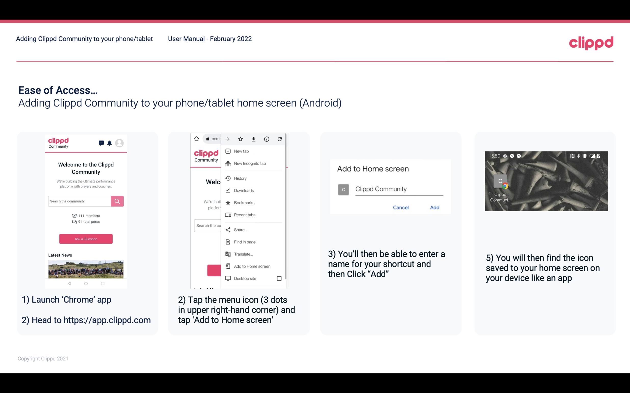The height and width of the screenshot is (393, 630).
Task: Select 'New Incognito tab' from Chrome menu
Action: (x=249, y=163)
